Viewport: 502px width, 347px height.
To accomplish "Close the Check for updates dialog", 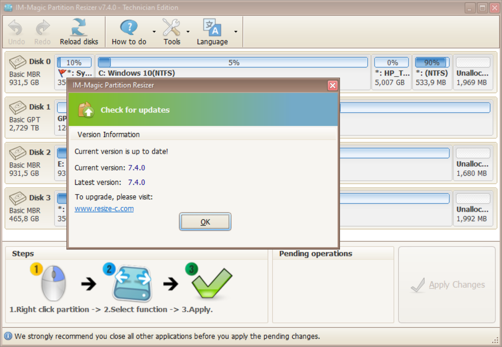I will pyautogui.click(x=333, y=85).
